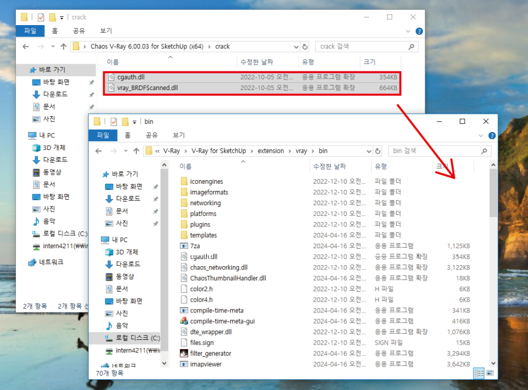The width and height of the screenshot is (528, 390).
Task: Select the iconengines folder icon
Action: 184,182
